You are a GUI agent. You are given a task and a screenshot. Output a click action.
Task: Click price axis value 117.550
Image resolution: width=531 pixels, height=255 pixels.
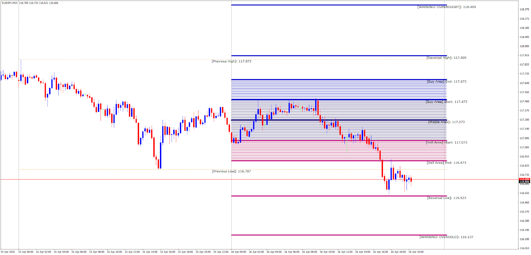pyautogui.click(x=524, y=92)
